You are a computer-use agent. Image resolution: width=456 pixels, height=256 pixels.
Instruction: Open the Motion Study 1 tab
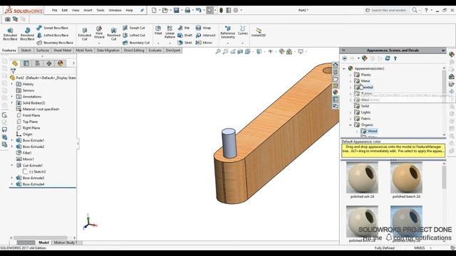[x=66, y=242]
